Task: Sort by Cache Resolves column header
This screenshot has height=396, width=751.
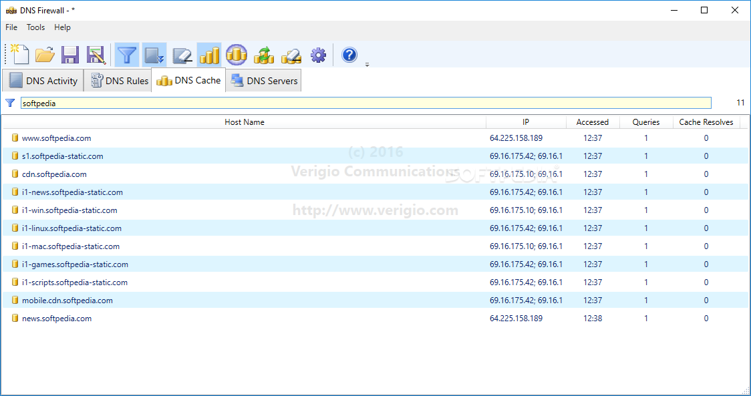Action: (706, 122)
